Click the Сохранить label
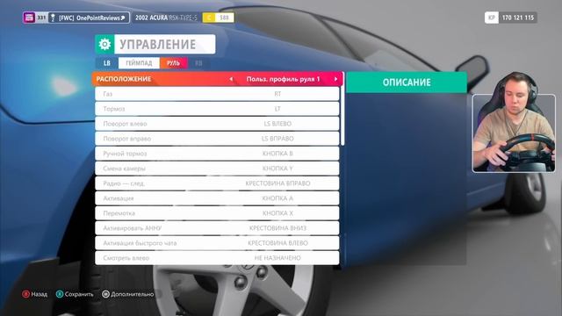Image resolution: width=562 pixels, height=316 pixels. coord(79,294)
